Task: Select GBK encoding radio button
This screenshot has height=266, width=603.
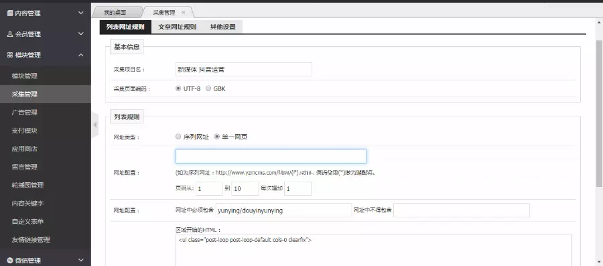Action: click(208, 88)
